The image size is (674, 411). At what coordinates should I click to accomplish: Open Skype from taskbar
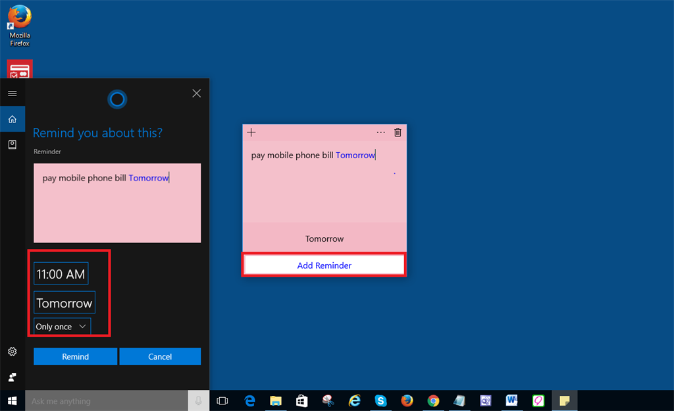[380, 401]
